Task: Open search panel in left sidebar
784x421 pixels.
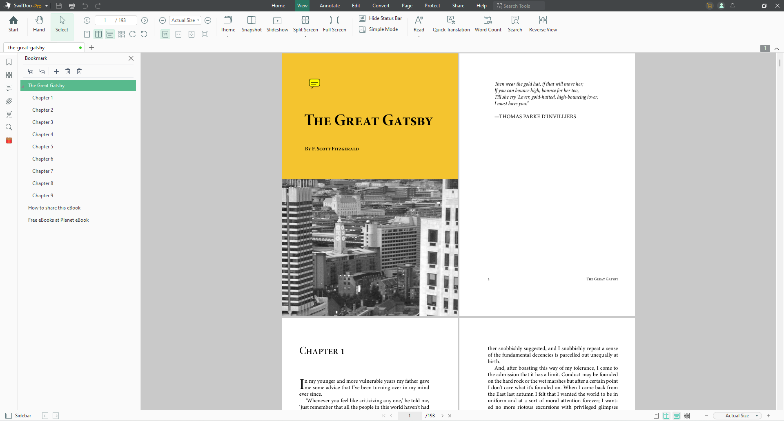Action: point(9,127)
